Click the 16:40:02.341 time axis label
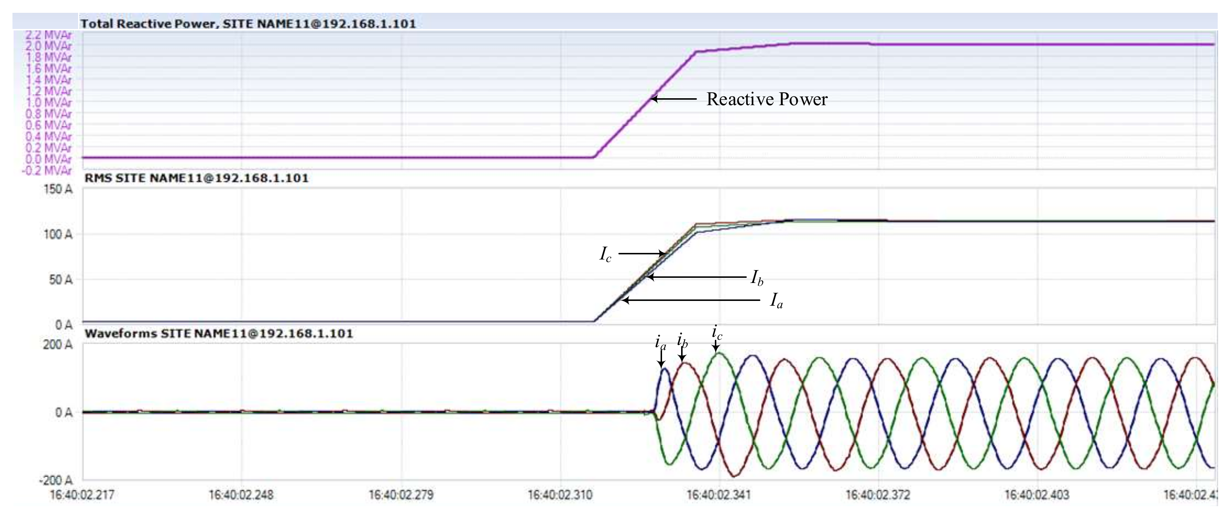 click(719, 495)
